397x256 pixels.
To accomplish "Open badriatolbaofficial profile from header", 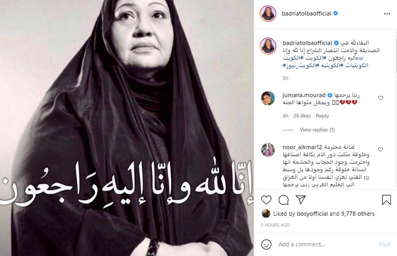I will [306, 13].
